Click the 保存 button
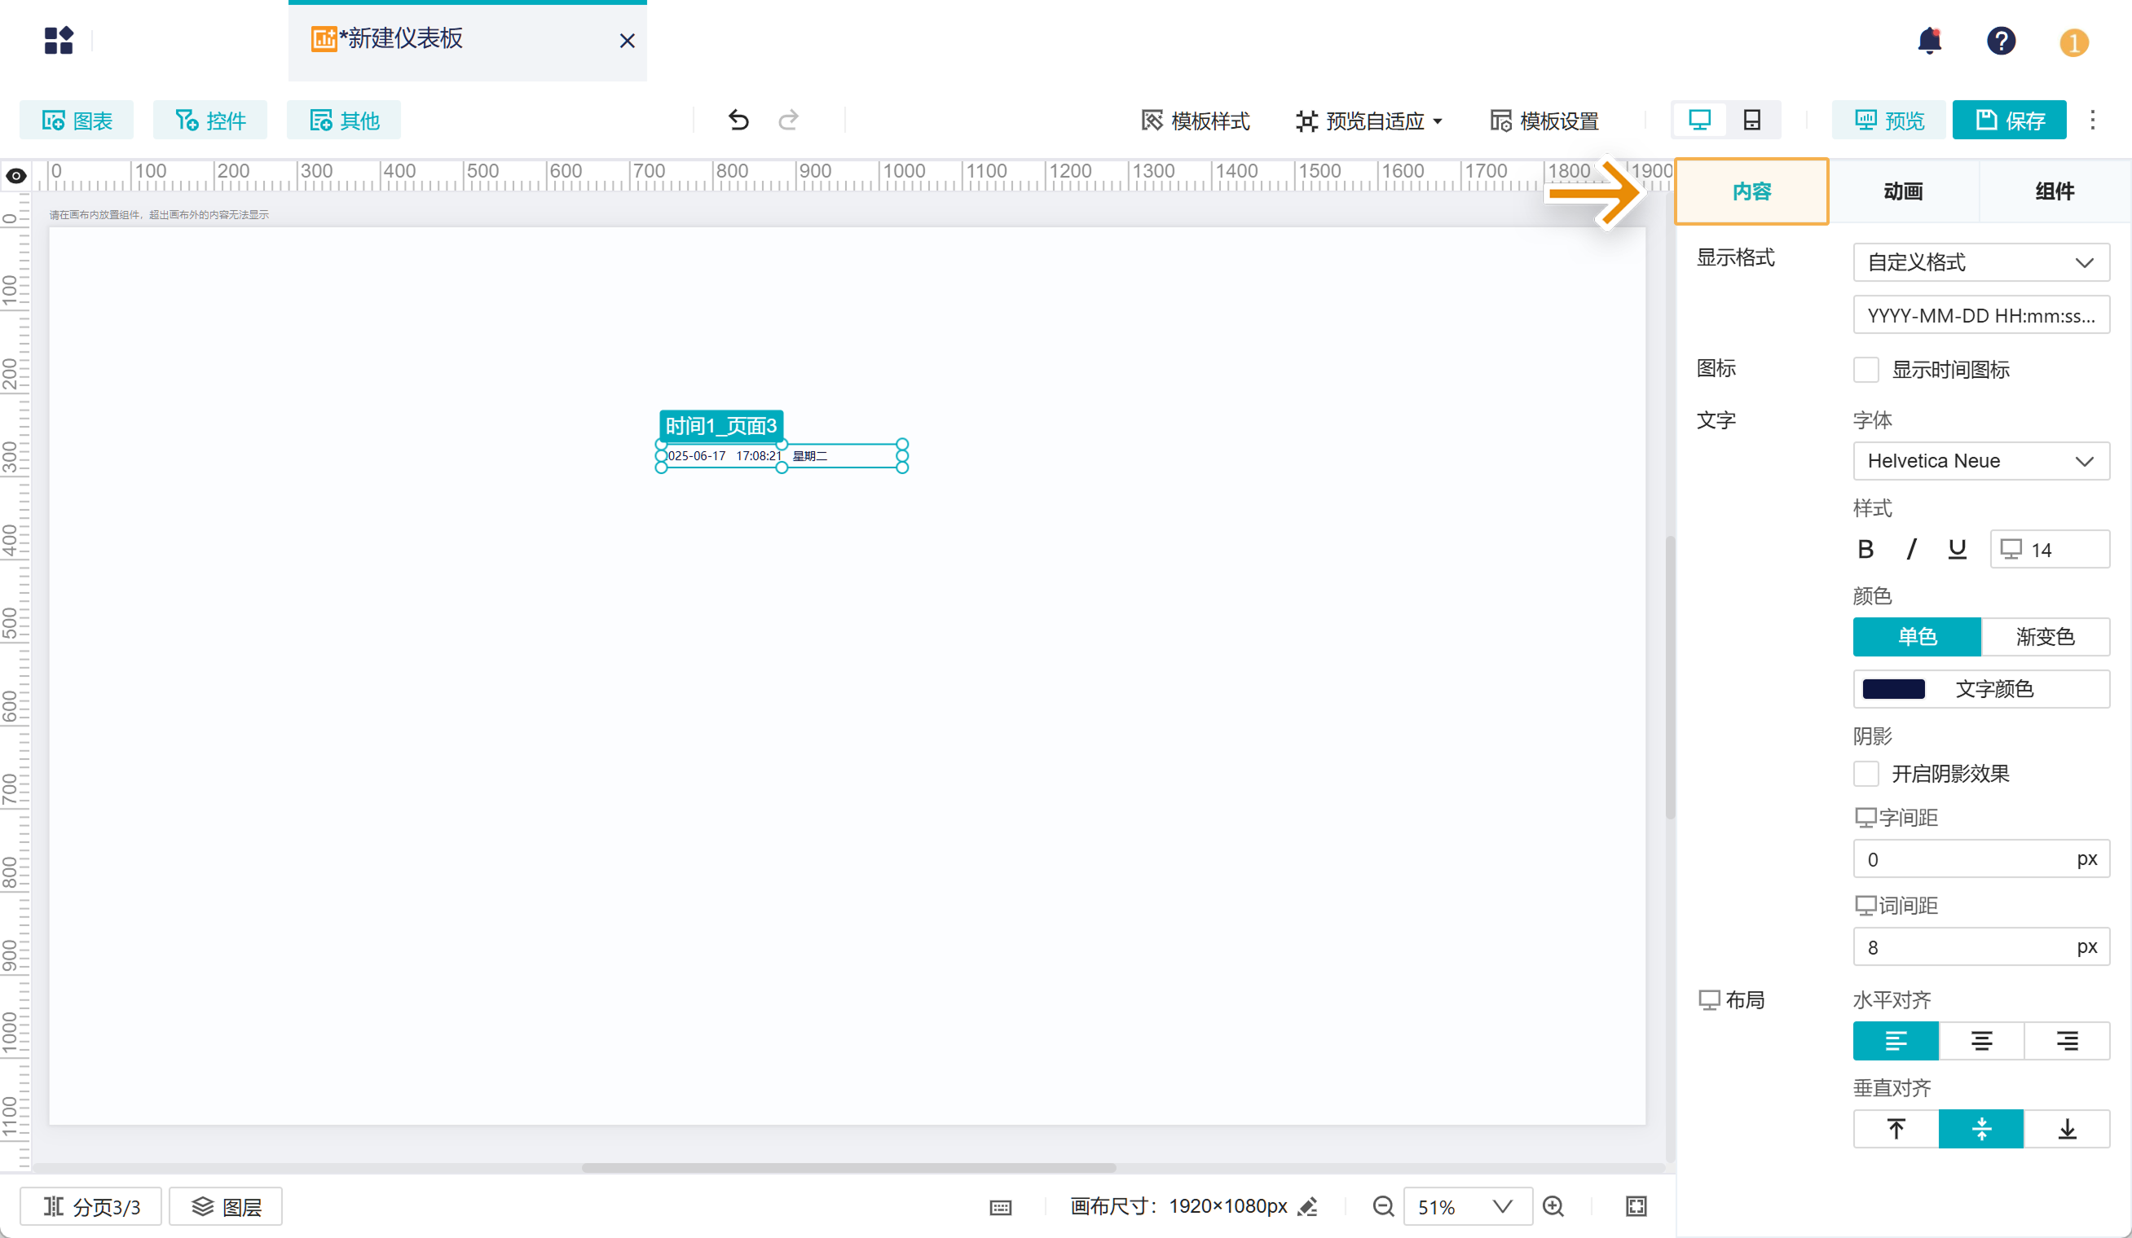 (x=2008, y=120)
